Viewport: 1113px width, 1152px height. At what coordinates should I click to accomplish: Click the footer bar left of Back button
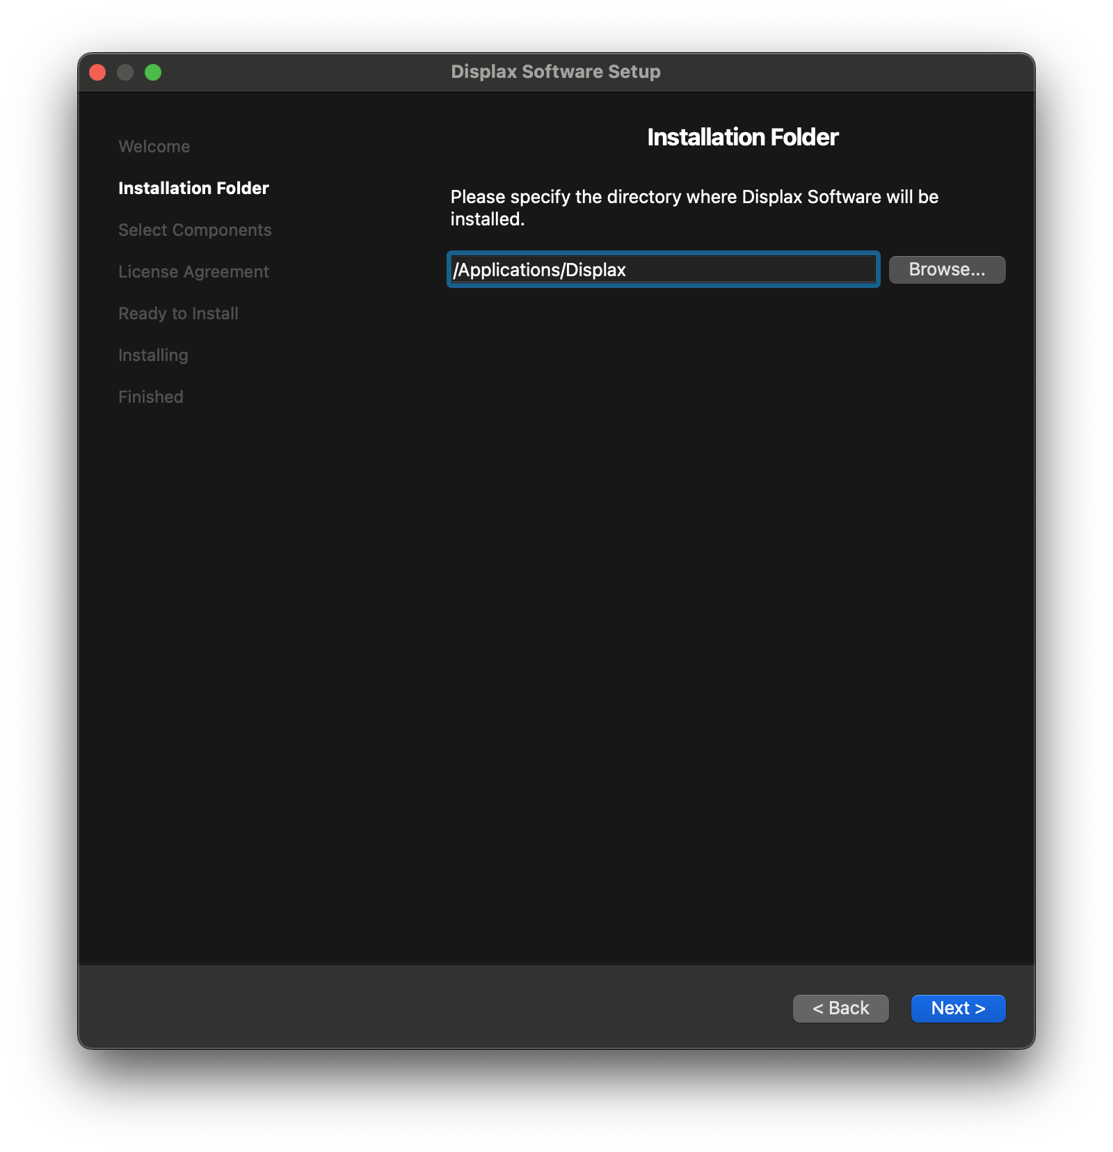(417, 1007)
